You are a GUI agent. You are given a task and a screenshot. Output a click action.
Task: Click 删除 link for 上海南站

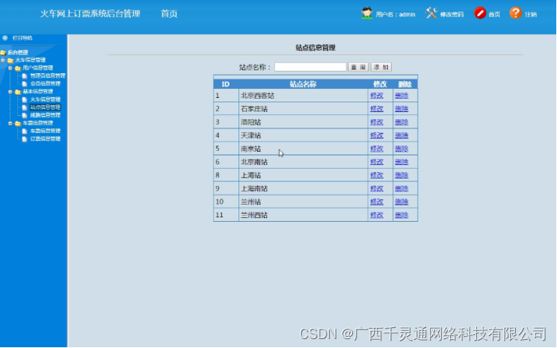tap(401, 188)
